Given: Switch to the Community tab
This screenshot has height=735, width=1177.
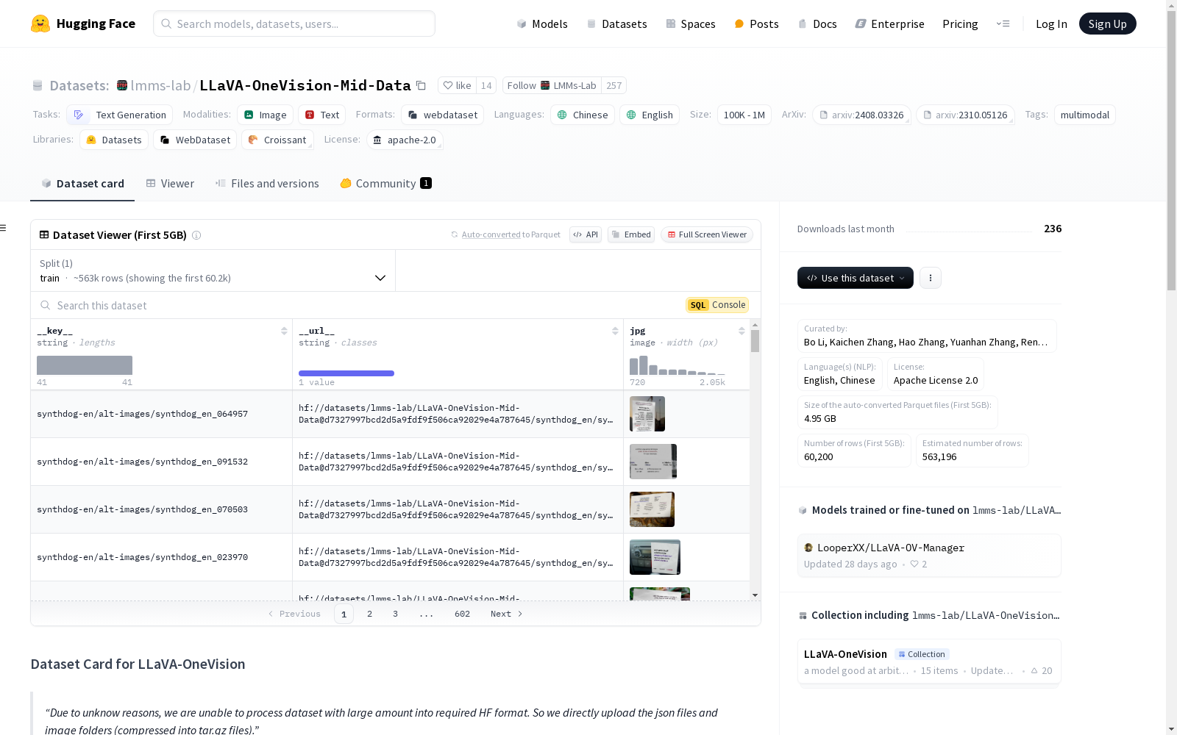Looking at the screenshot, I should (x=385, y=184).
